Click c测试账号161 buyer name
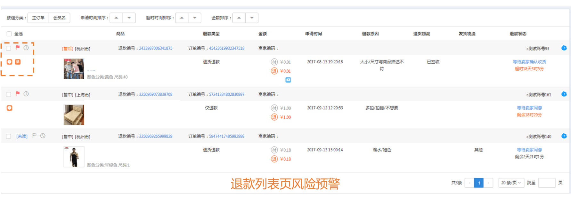This screenshot has height=197, width=571. [539, 95]
